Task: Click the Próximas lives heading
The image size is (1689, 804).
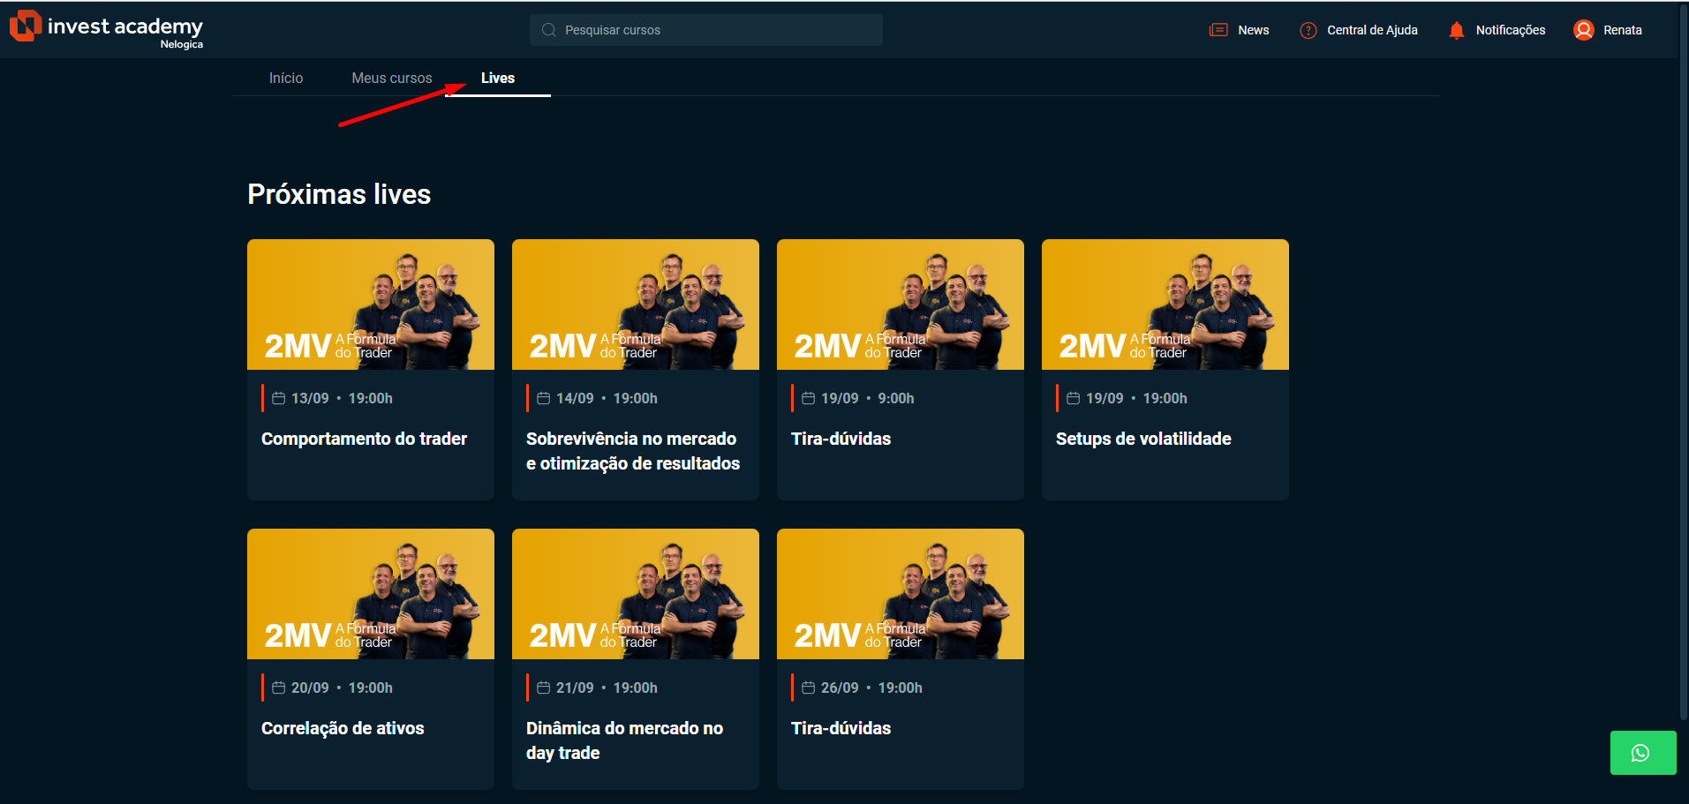Action: (339, 194)
